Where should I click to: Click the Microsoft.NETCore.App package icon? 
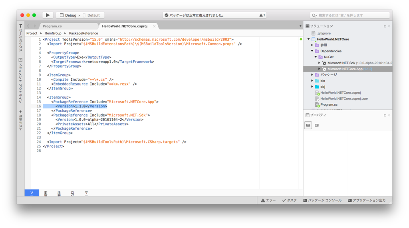point(324,69)
